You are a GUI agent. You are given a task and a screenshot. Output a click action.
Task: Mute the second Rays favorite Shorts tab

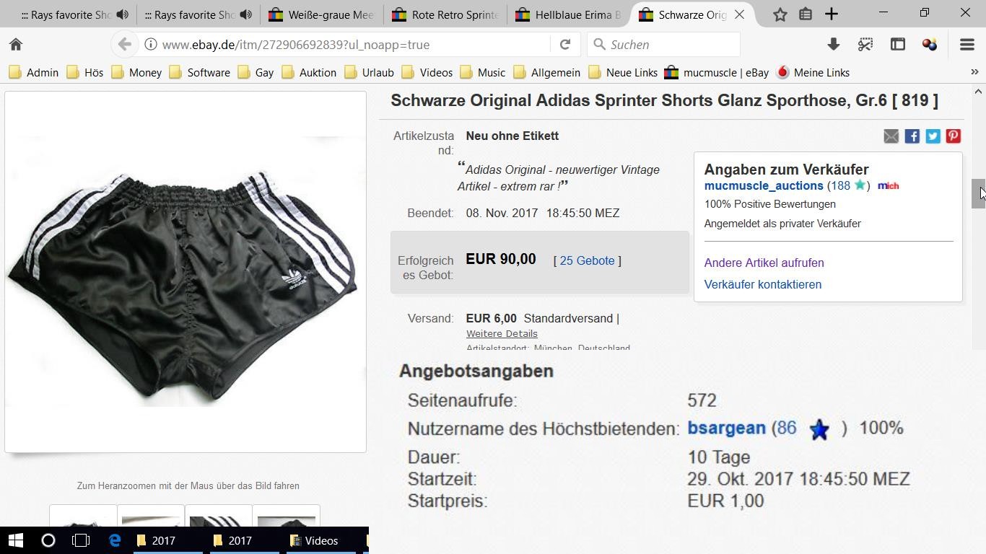[x=246, y=14]
